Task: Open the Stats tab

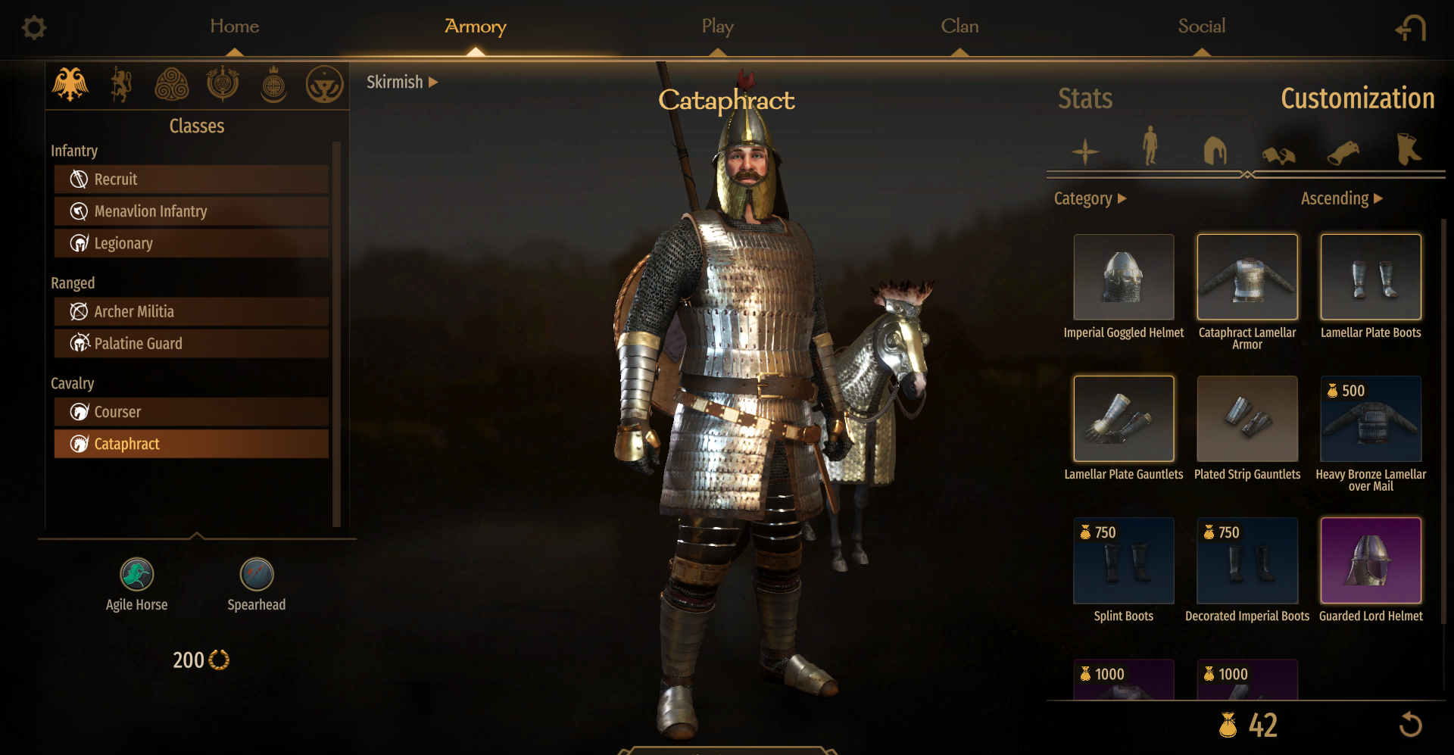Action: (x=1085, y=98)
